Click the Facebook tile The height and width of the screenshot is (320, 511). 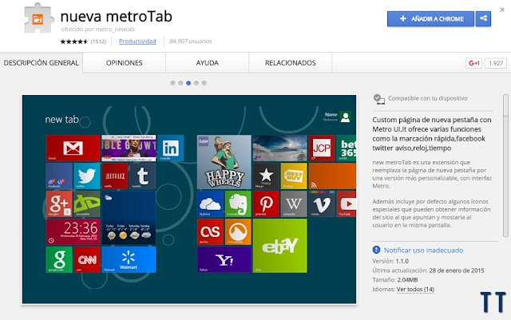(x=59, y=176)
